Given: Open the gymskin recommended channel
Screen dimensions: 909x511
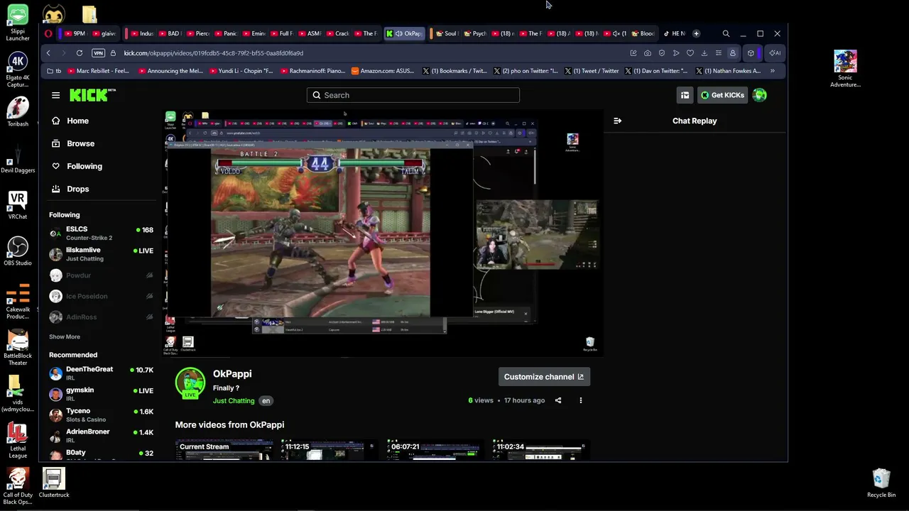Looking at the screenshot, I should [x=101, y=394].
